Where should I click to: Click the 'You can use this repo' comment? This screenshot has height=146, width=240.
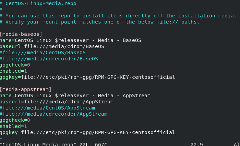point(118,16)
